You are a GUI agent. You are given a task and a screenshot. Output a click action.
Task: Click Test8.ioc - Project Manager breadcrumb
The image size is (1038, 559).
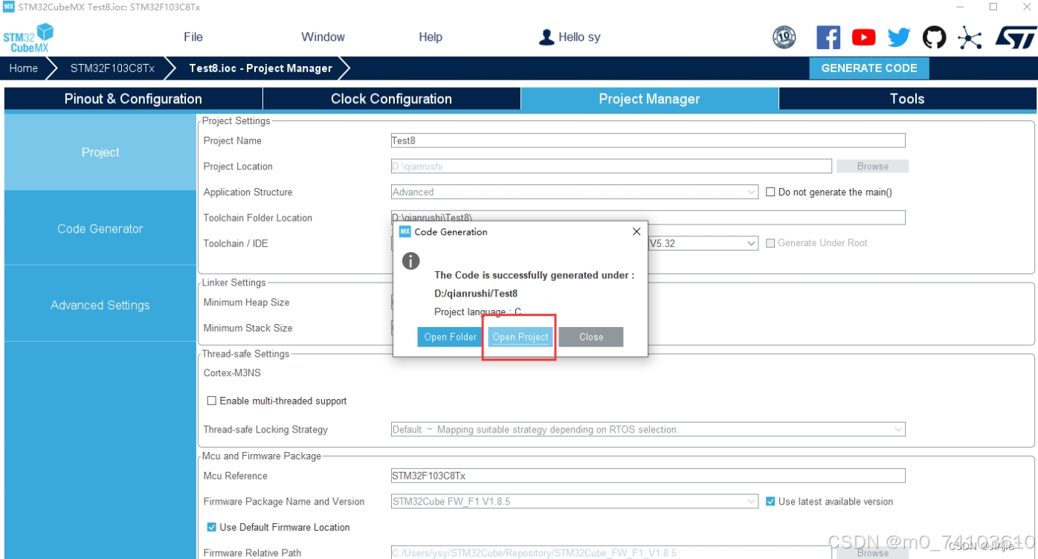point(260,68)
